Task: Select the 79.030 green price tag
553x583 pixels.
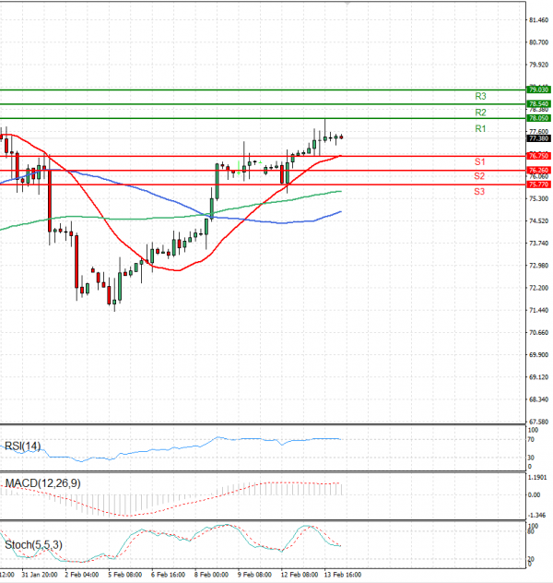Action: (x=538, y=89)
